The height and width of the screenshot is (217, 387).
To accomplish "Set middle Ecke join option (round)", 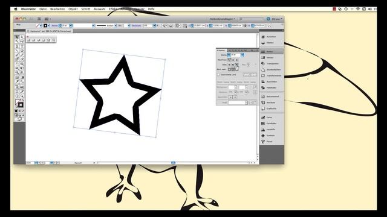I will (233, 64).
